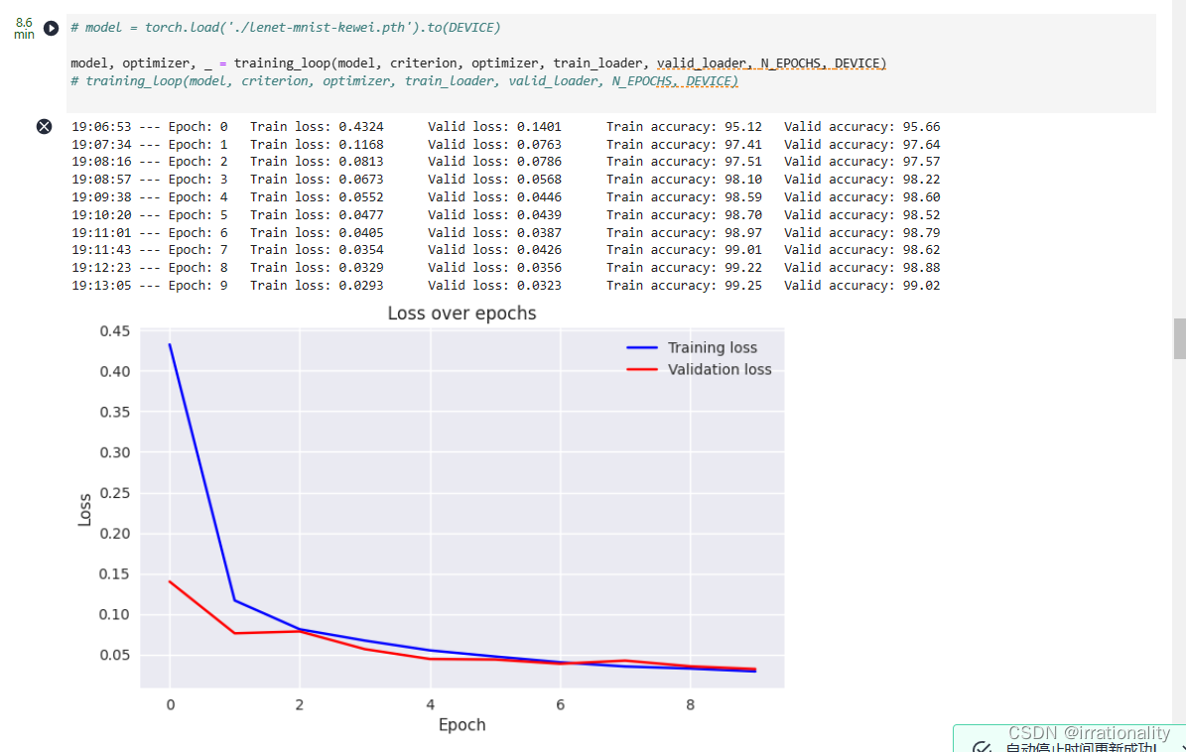Click the Epoch 8 log line
Viewport: 1186px width, 752px height.
coord(505,268)
